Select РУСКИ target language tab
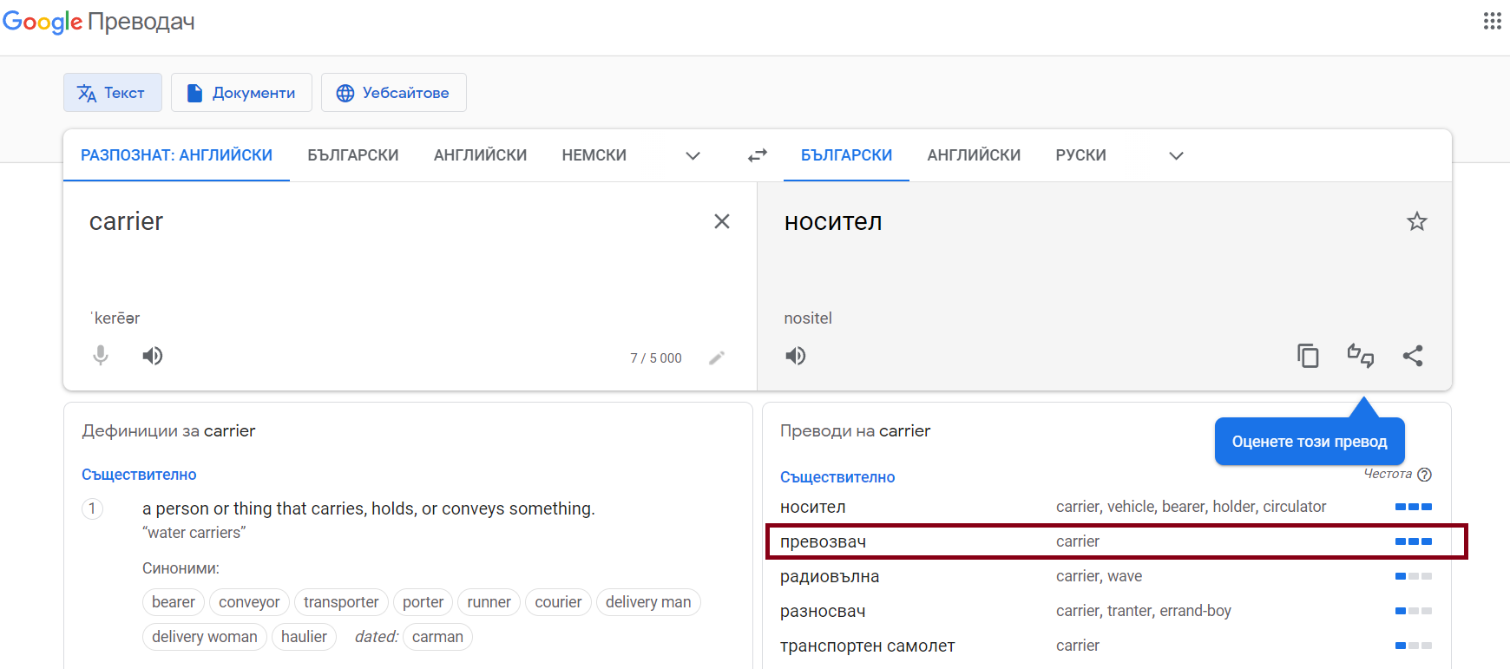This screenshot has width=1510, height=669. 1080,155
